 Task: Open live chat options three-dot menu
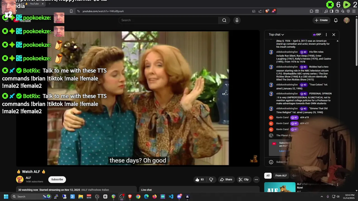click(x=326, y=35)
